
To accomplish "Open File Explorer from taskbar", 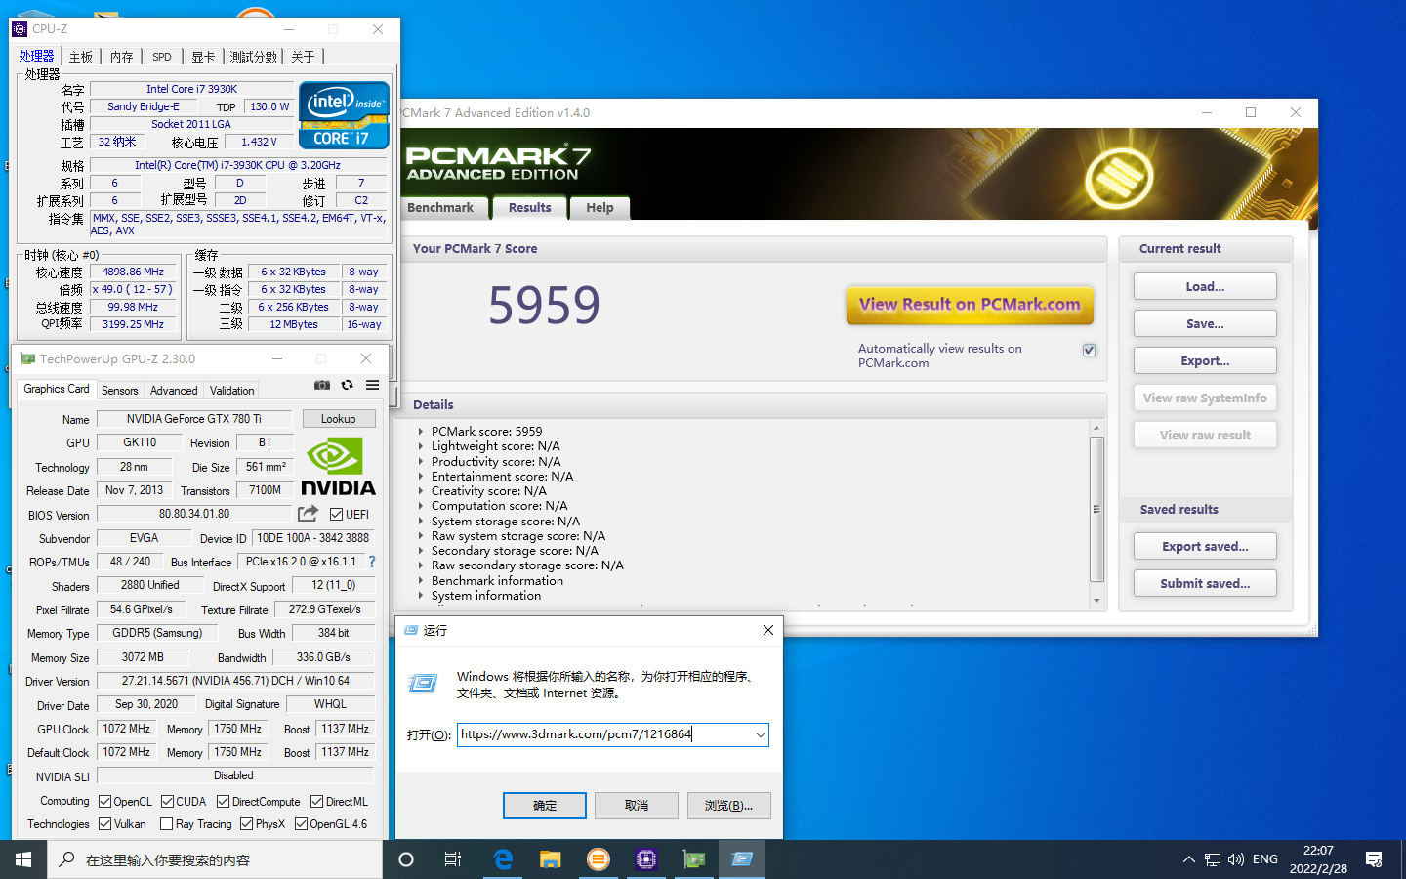I will pyautogui.click(x=551, y=859).
